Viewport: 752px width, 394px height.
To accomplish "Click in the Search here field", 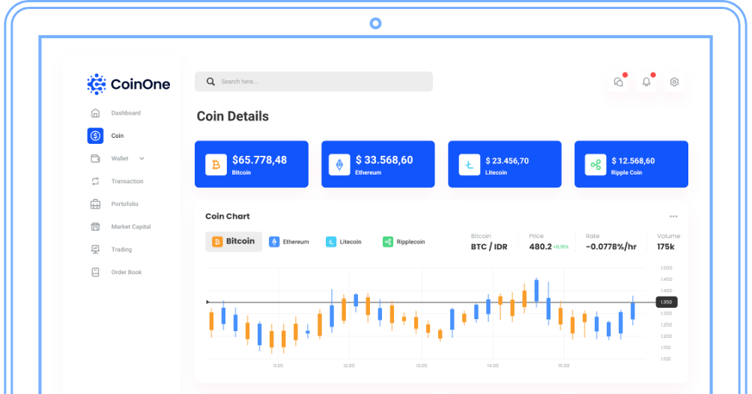I will [x=313, y=82].
